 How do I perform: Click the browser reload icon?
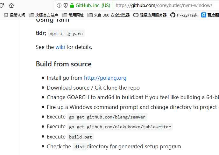coord(2,5)
